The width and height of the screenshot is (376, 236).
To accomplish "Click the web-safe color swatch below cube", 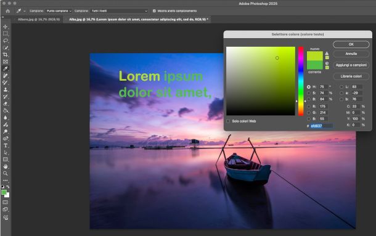I will coord(327,68).
